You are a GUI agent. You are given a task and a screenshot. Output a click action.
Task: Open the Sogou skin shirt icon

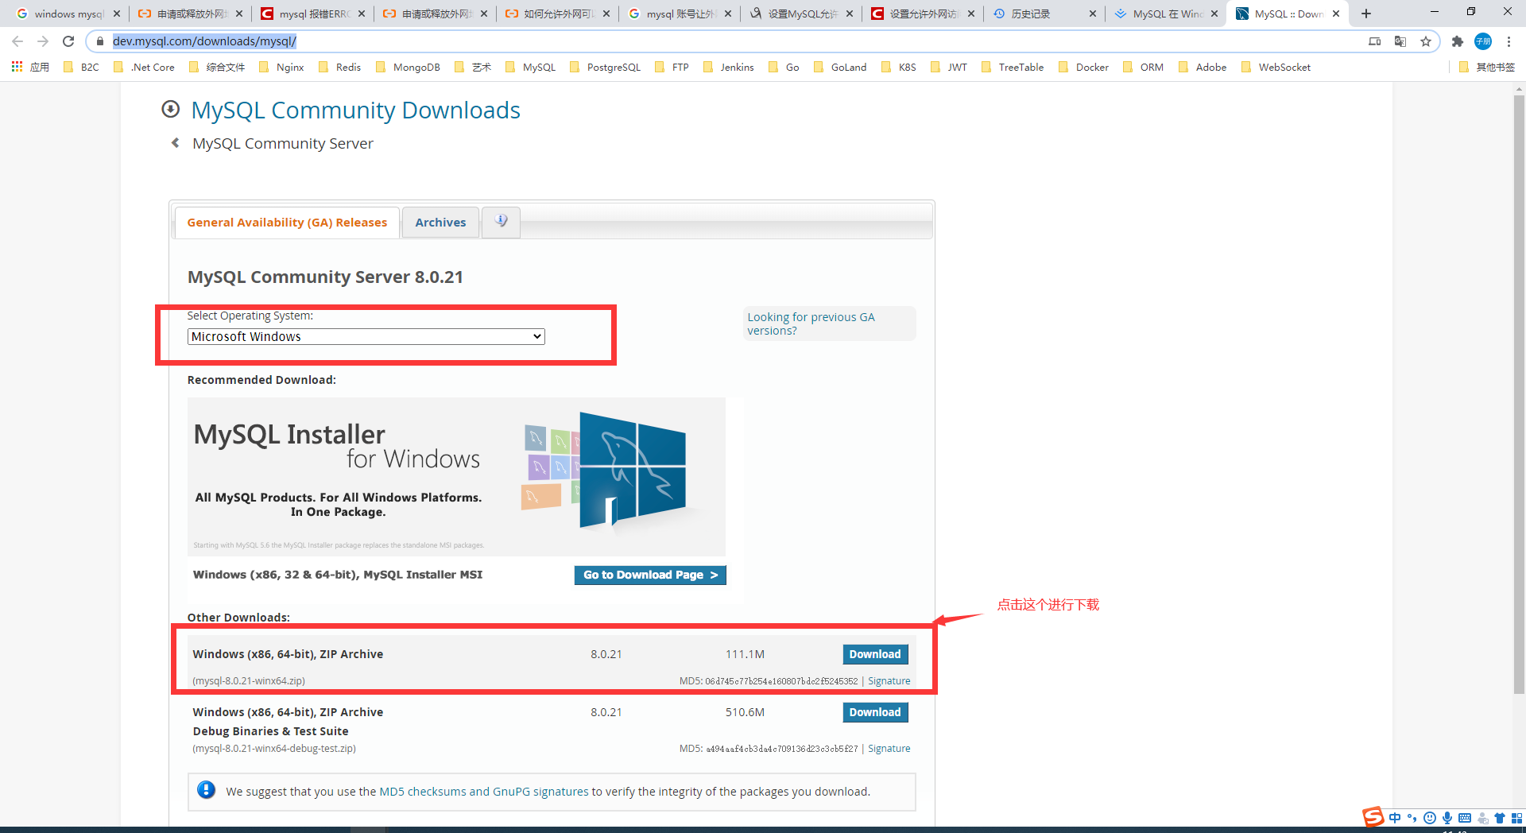pos(1500,818)
